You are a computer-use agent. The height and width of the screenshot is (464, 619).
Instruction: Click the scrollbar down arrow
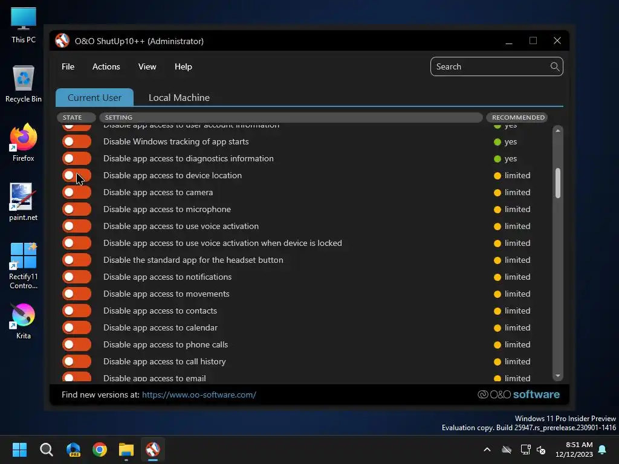pyautogui.click(x=558, y=376)
